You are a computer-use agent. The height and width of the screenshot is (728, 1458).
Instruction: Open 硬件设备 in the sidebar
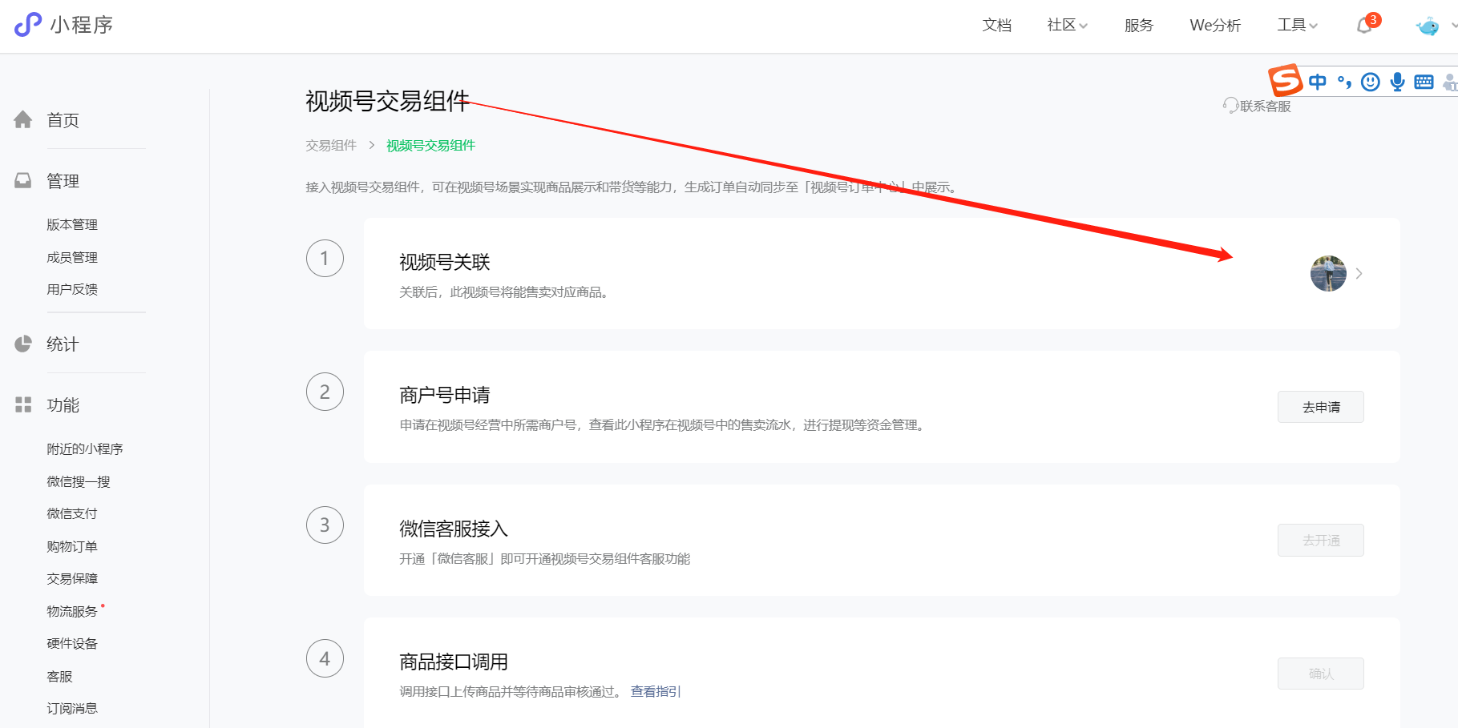[x=72, y=644]
